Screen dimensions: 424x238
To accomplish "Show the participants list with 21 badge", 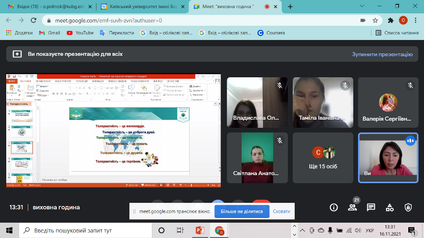I will click(x=352, y=207).
